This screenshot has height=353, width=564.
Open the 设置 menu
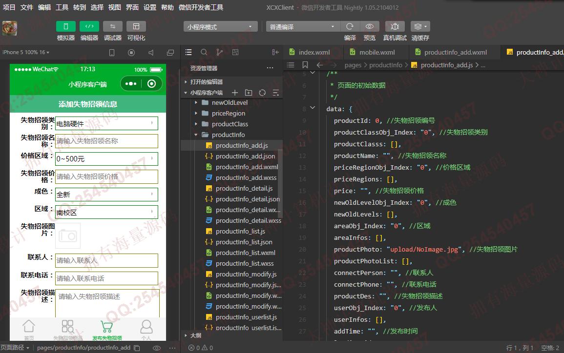[x=149, y=7]
